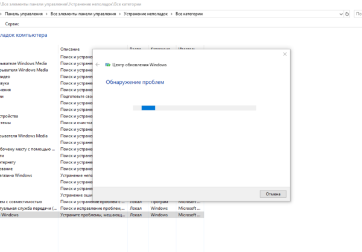Select the вука troubleshooter row
This screenshot has height=252, width=362.
coord(46,83)
